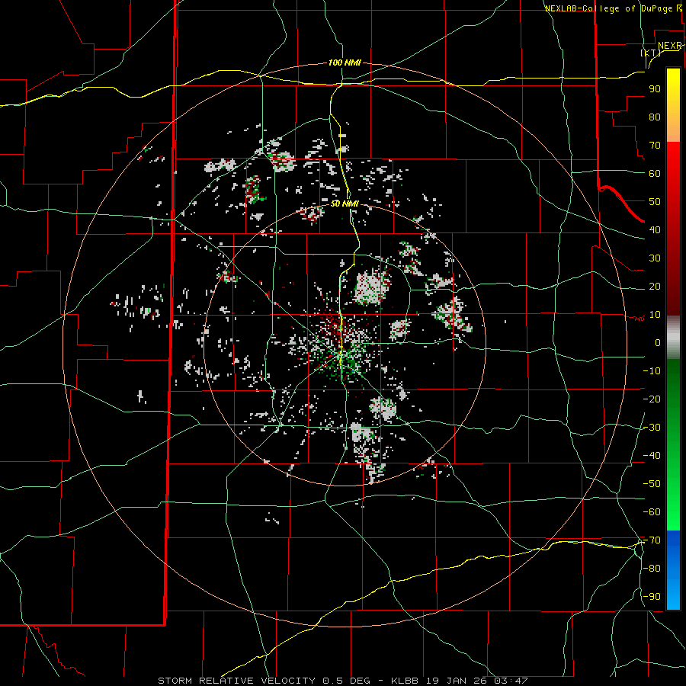Viewport: 686px width, 686px height.
Task: Click the STORM RELATIVE VELOCITY caption text
Action: point(236,681)
